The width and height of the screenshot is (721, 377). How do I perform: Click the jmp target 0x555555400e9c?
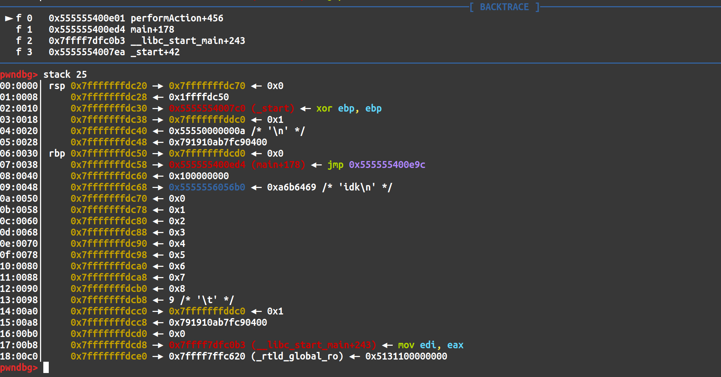(x=387, y=165)
